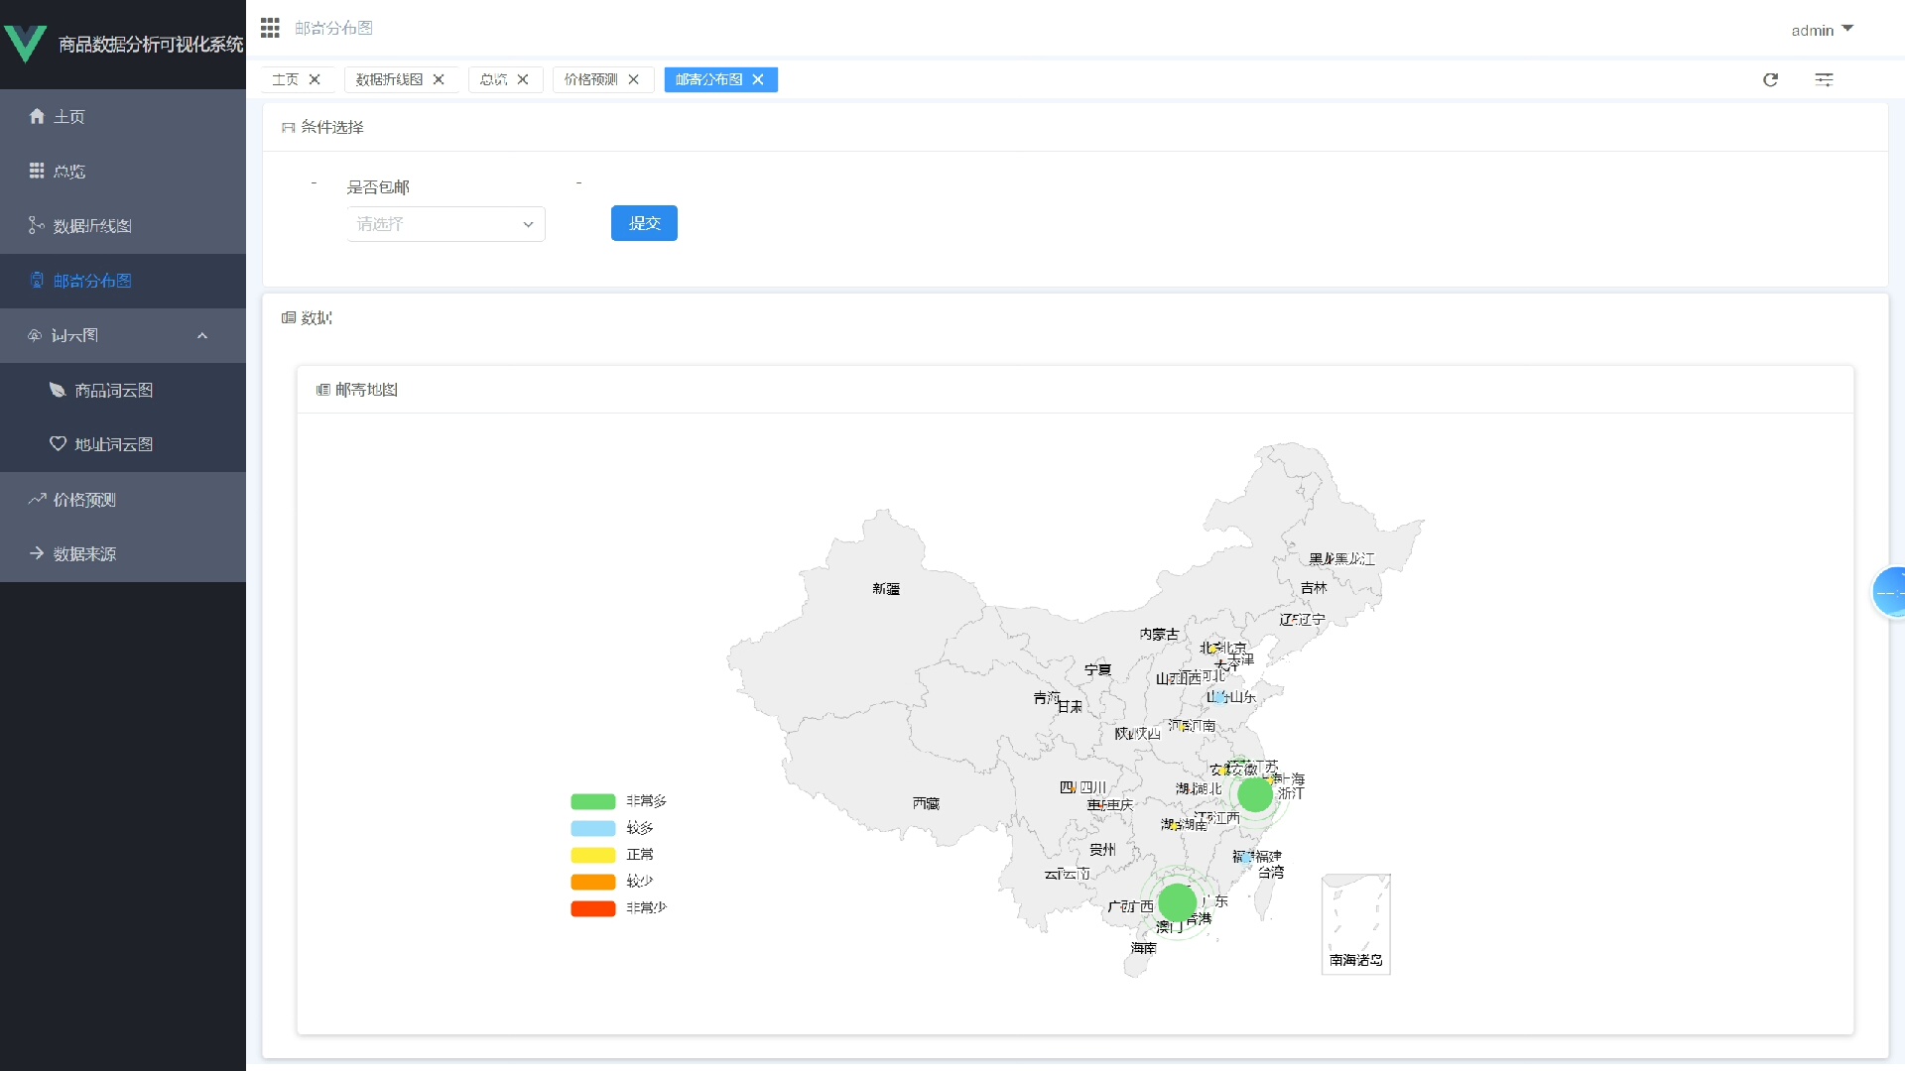Close the active 邮寄分布图 tab

(x=758, y=79)
